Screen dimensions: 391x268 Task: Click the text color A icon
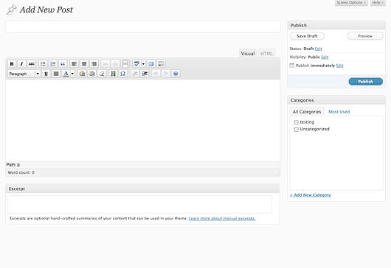click(66, 74)
